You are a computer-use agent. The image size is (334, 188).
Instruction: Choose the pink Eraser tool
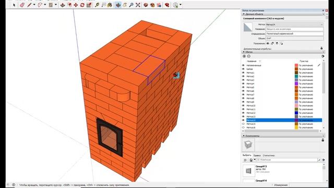click(22, 5)
